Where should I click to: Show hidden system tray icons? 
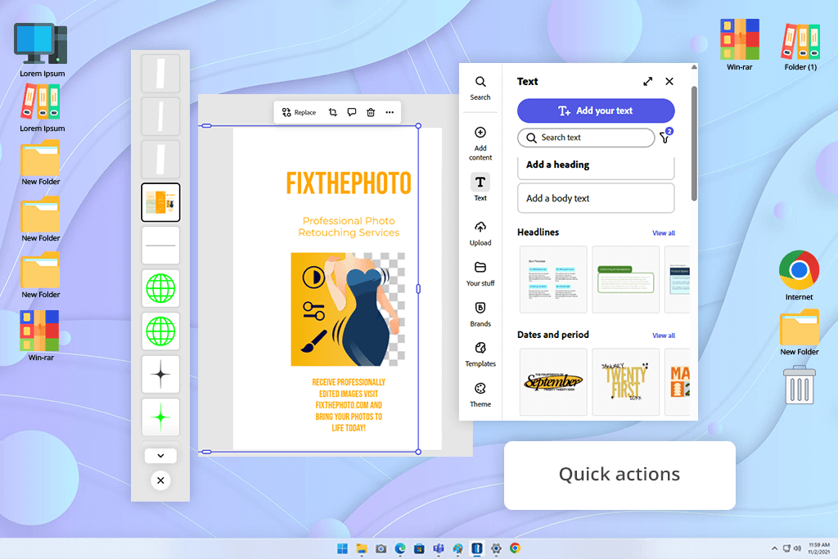[x=774, y=548]
